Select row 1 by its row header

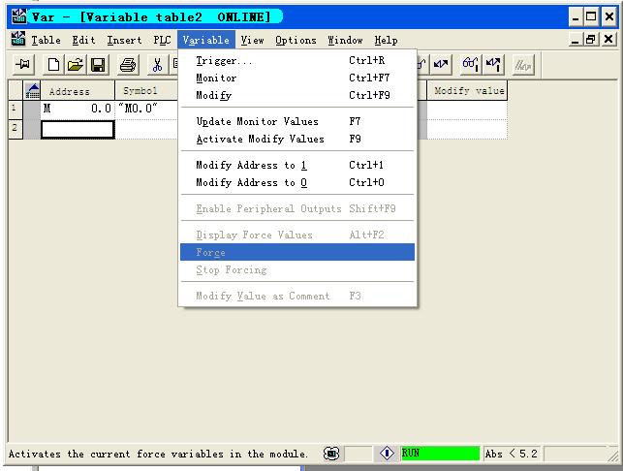coord(15,109)
